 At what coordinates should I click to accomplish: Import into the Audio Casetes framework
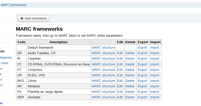tap(155, 53)
